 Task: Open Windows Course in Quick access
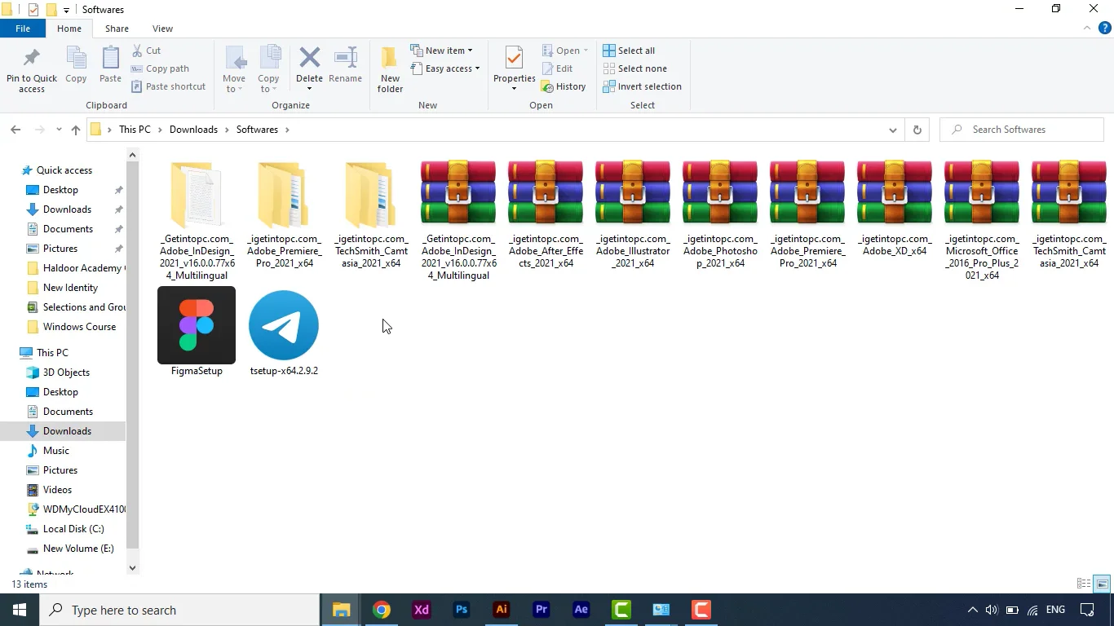79,327
